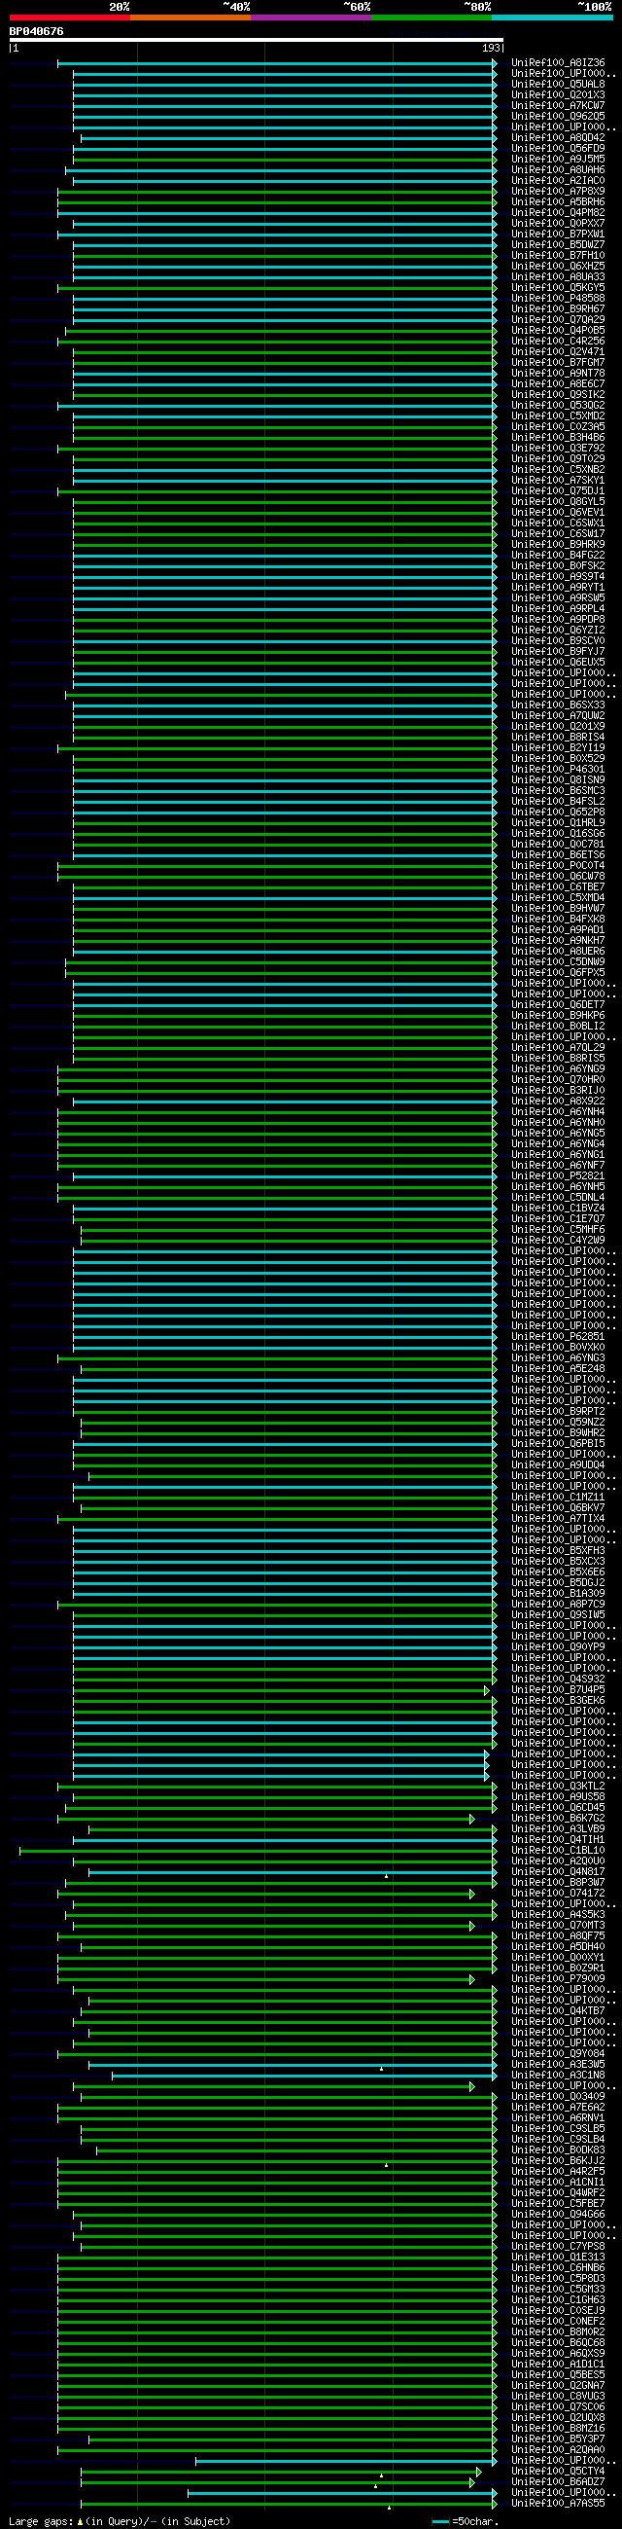Click the UniRef100_C6SW17 label

click(558, 533)
